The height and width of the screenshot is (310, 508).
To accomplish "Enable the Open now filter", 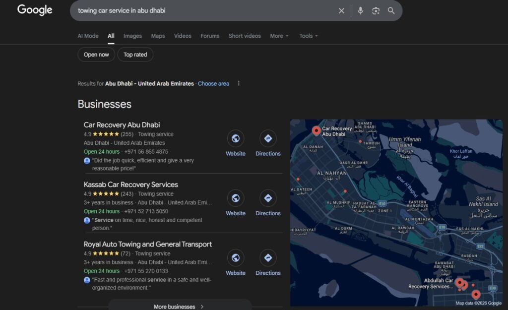I will (96, 55).
